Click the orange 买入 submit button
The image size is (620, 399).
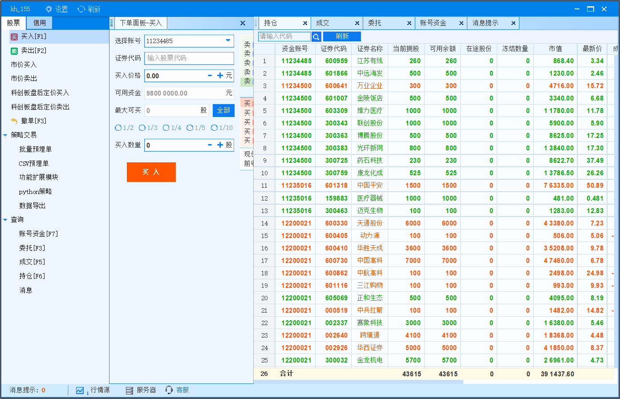coord(151,172)
